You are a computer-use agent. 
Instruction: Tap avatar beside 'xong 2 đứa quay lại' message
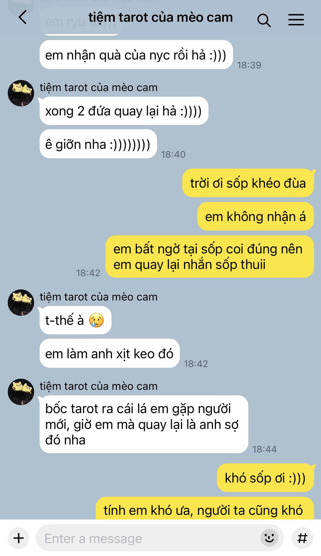pyautogui.click(x=21, y=93)
